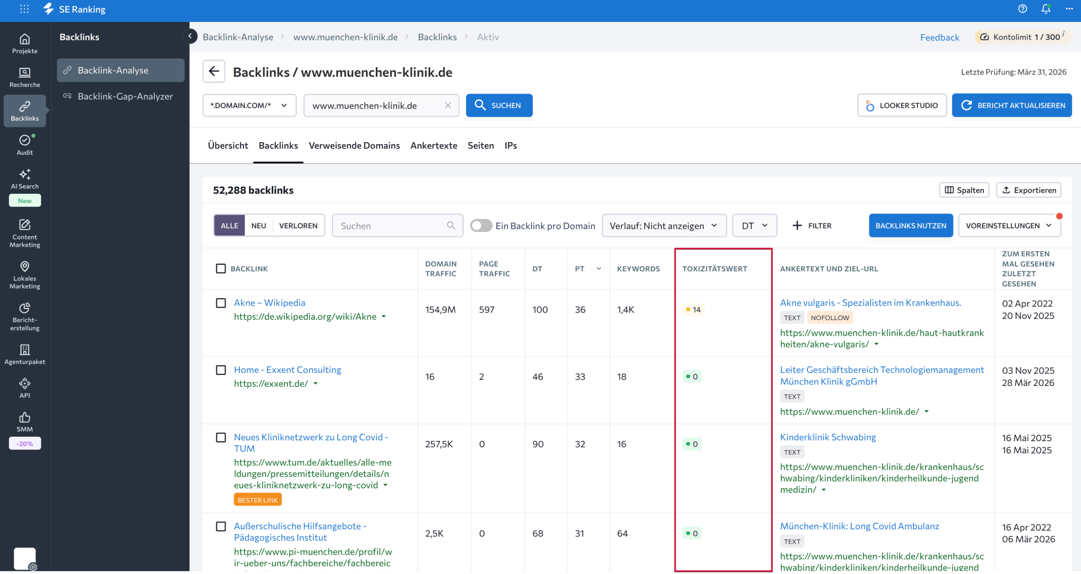Open the Ankertexte tab
Image resolution: width=1081 pixels, height=574 pixels.
434,146
